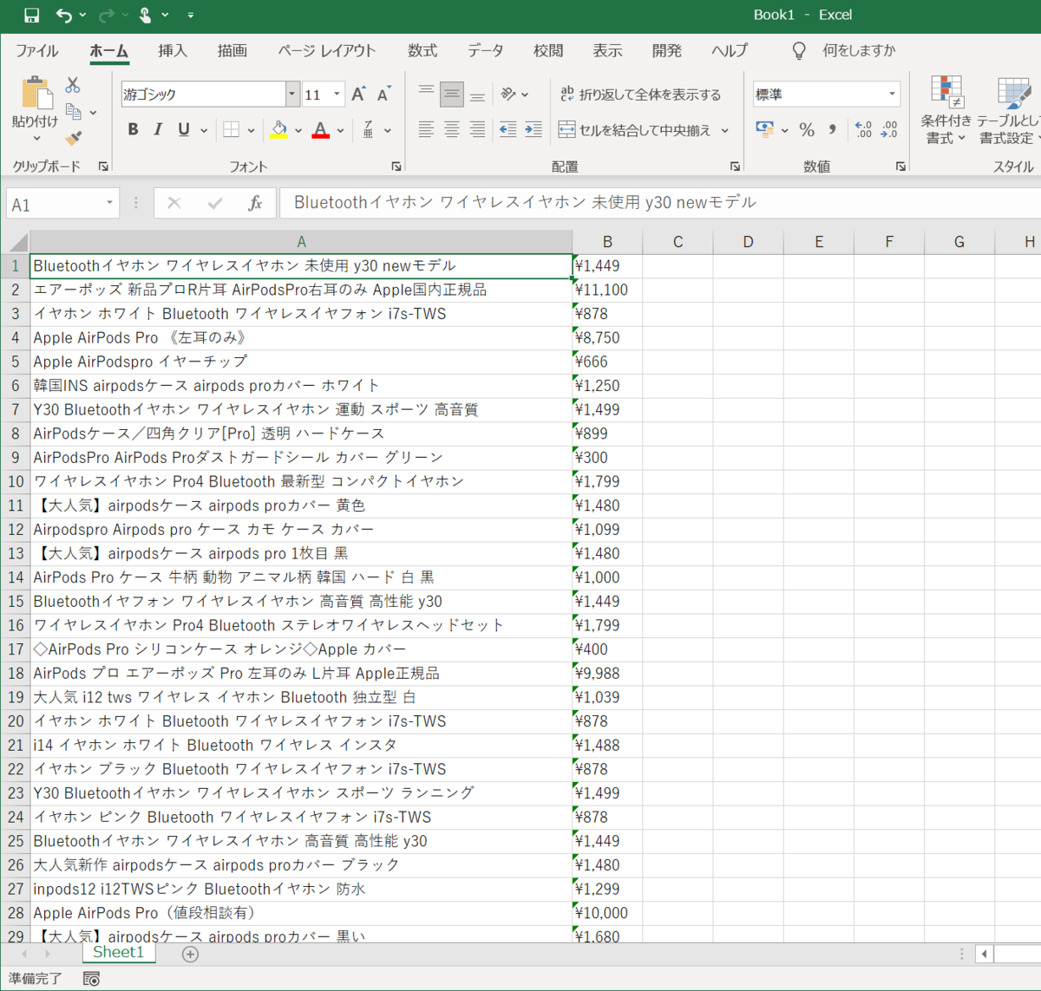Click the Comma Style icon

click(832, 130)
